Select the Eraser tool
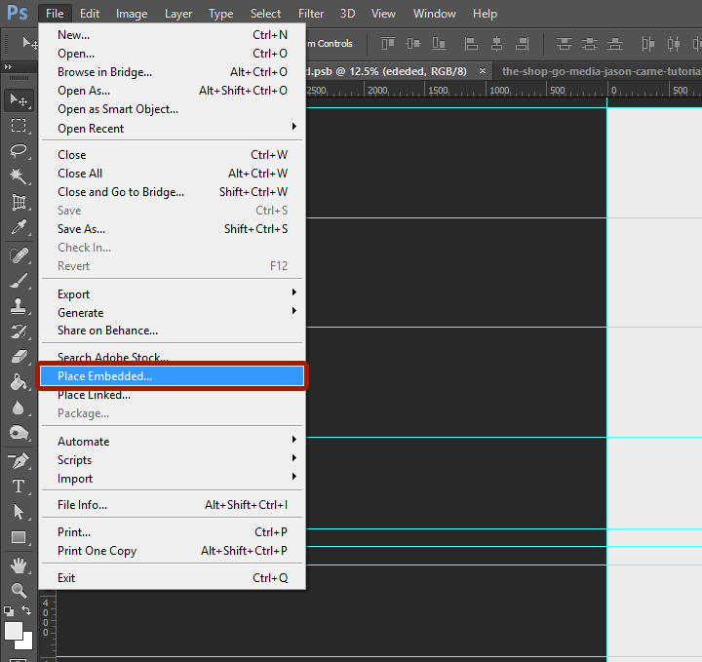Screen dimensions: 702x662 coord(19,357)
